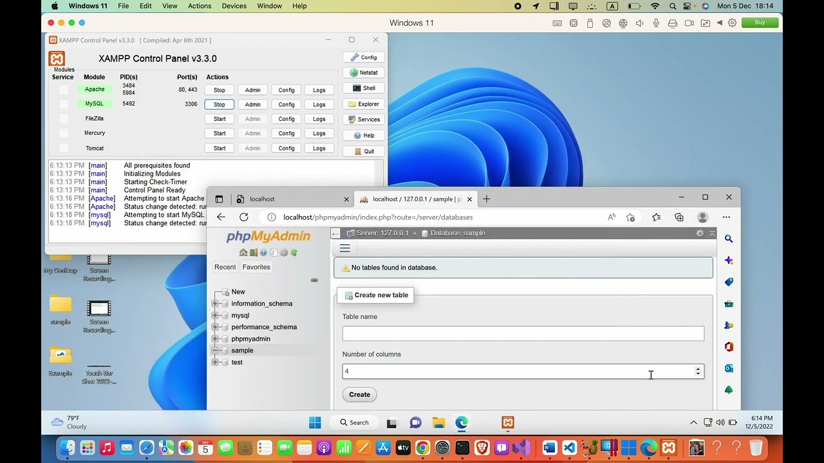Open XAMPP Explorer button
Image resolution: width=824 pixels, height=463 pixels.
(364, 104)
